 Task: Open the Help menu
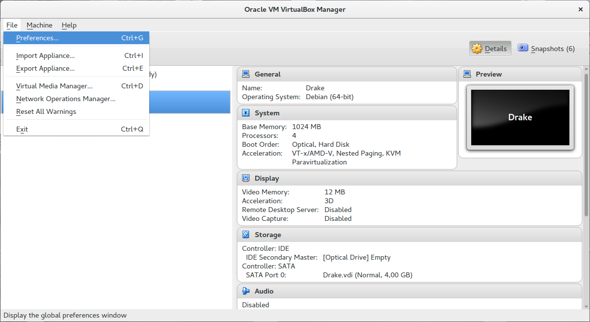tap(69, 25)
